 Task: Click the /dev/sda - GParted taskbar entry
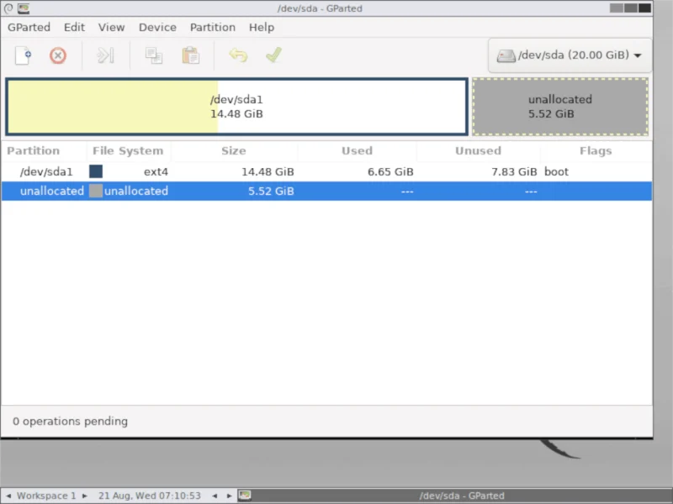coord(455,496)
